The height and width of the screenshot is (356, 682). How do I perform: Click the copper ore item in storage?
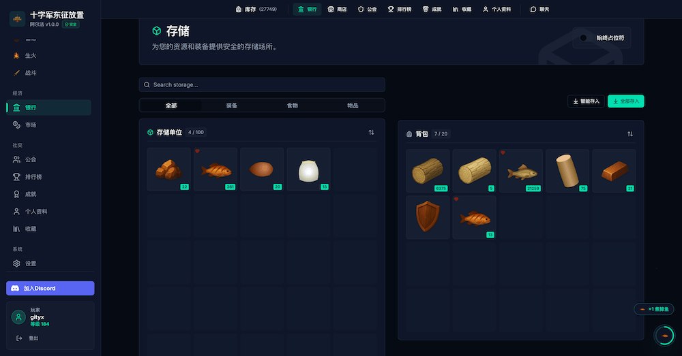click(x=168, y=169)
